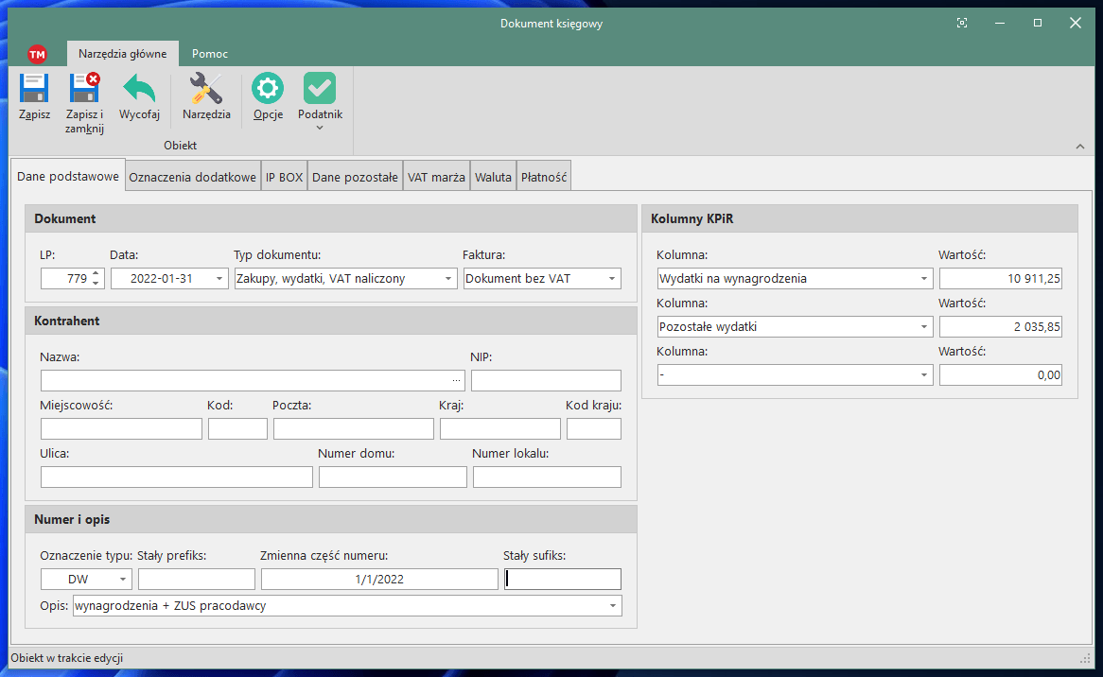Viewport: 1103px width, 677px height.
Task: Open the Faktura dropdown list
Action: 612,279
